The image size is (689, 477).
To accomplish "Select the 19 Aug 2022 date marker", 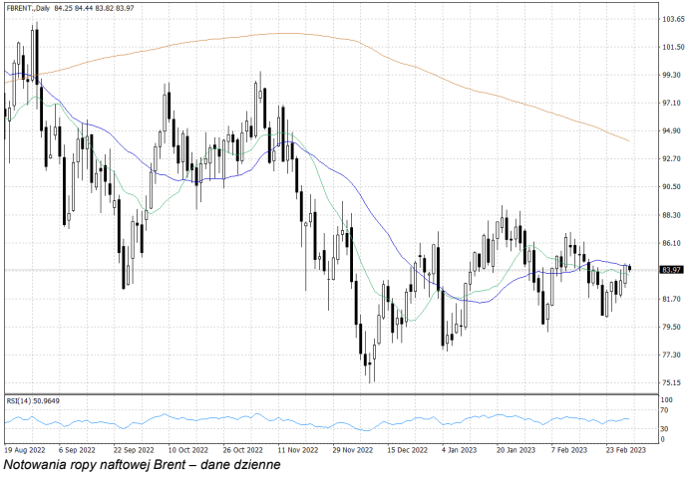I will pyautogui.click(x=25, y=449).
